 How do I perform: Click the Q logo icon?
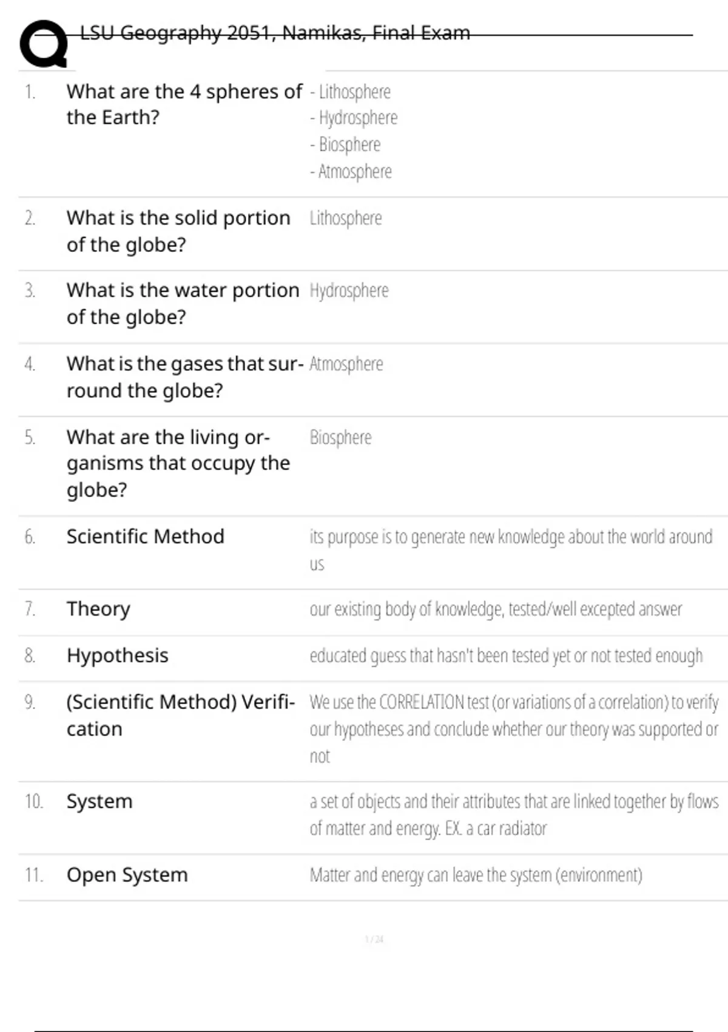tap(44, 44)
